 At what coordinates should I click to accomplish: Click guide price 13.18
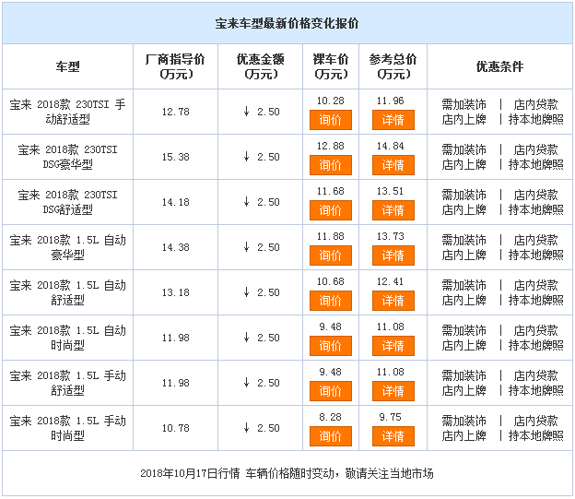point(176,292)
